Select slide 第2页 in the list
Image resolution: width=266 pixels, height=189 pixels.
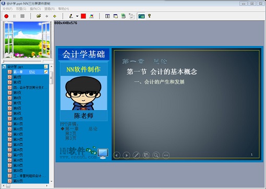coord(17,77)
